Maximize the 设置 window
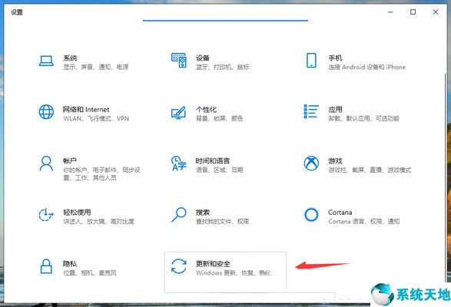 [x=413, y=12]
